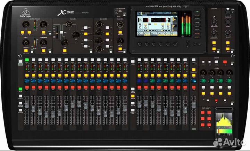Screen dimensions: 250x151
Task: Open the Config/Preamp View button
Action: tap(50, 34)
